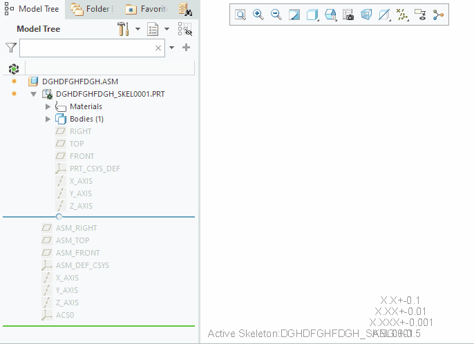Select X_AXIS under the skeleton part
Image resolution: width=474 pixels, height=344 pixels.
tap(81, 181)
